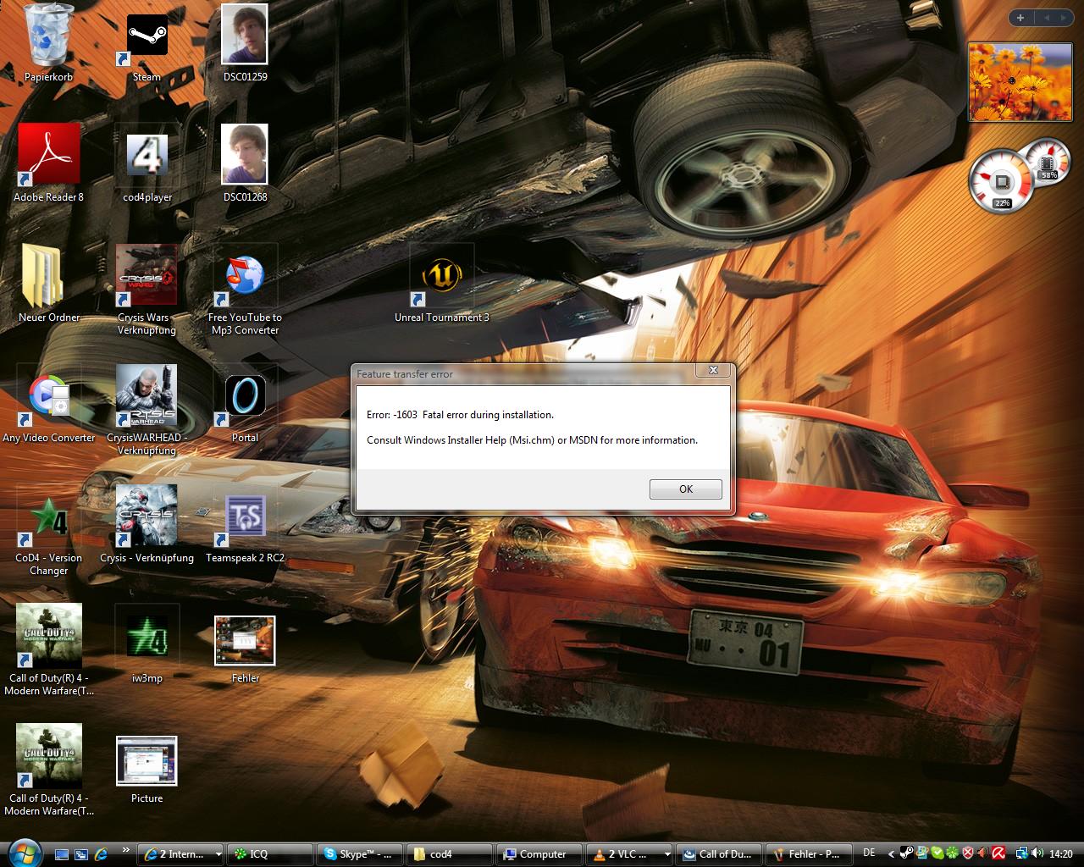Switch to the cod4 folder taskbar window
Image resolution: width=1084 pixels, height=867 pixels.
451,854
